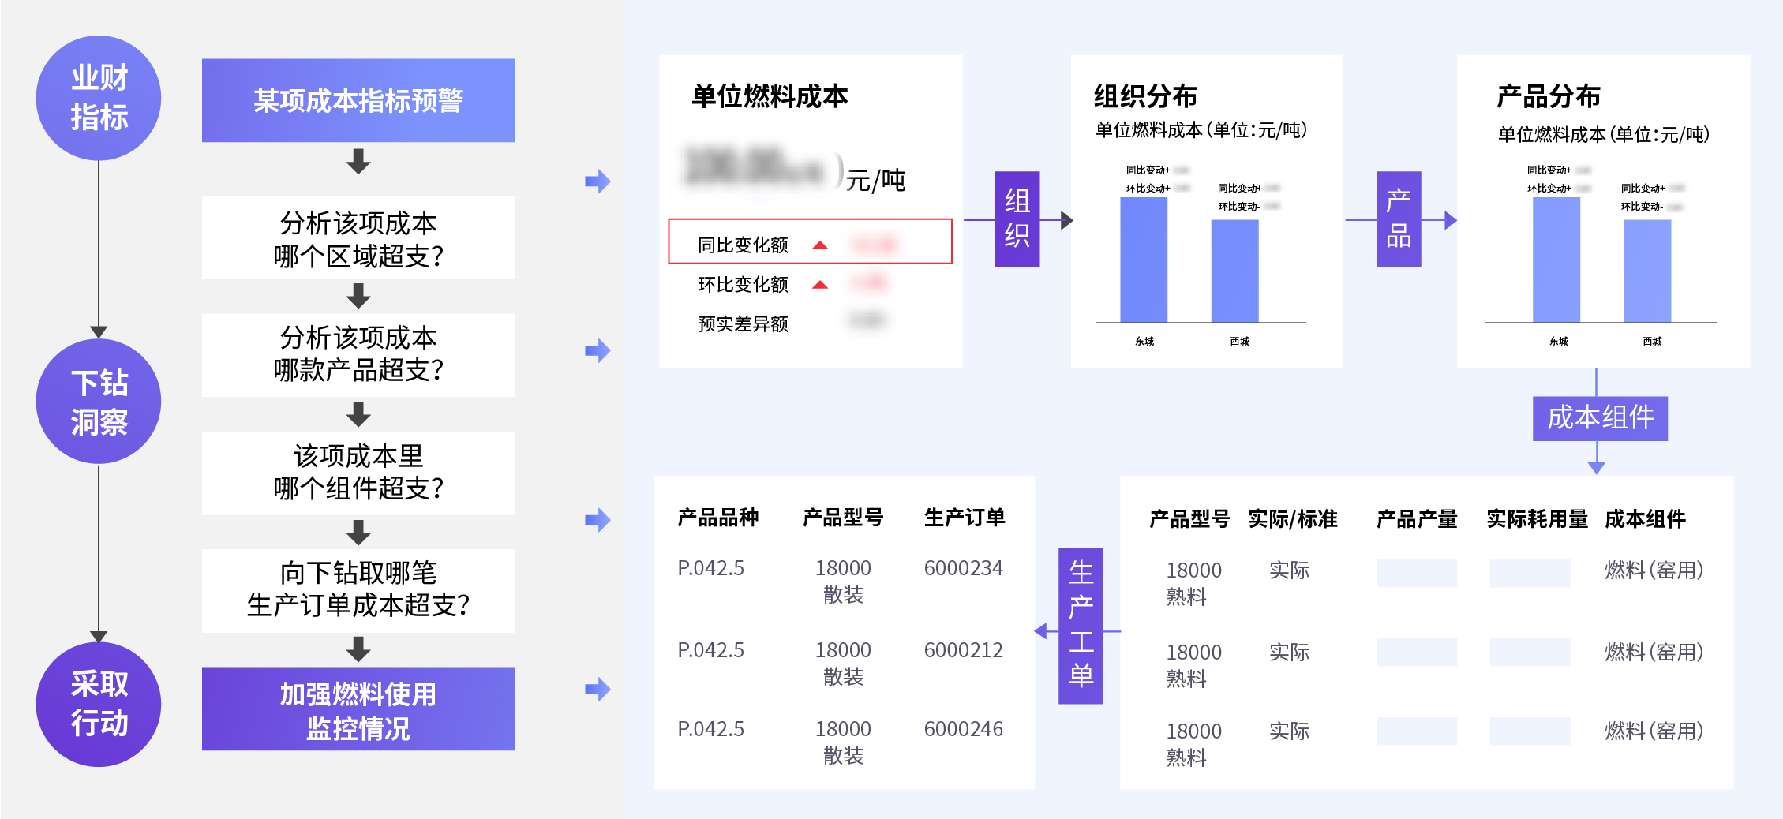Screen dimensions: 1783x819
Task: Click the 产品分布 chart title
Action: pyautogui.click(x=1549, y=96)
